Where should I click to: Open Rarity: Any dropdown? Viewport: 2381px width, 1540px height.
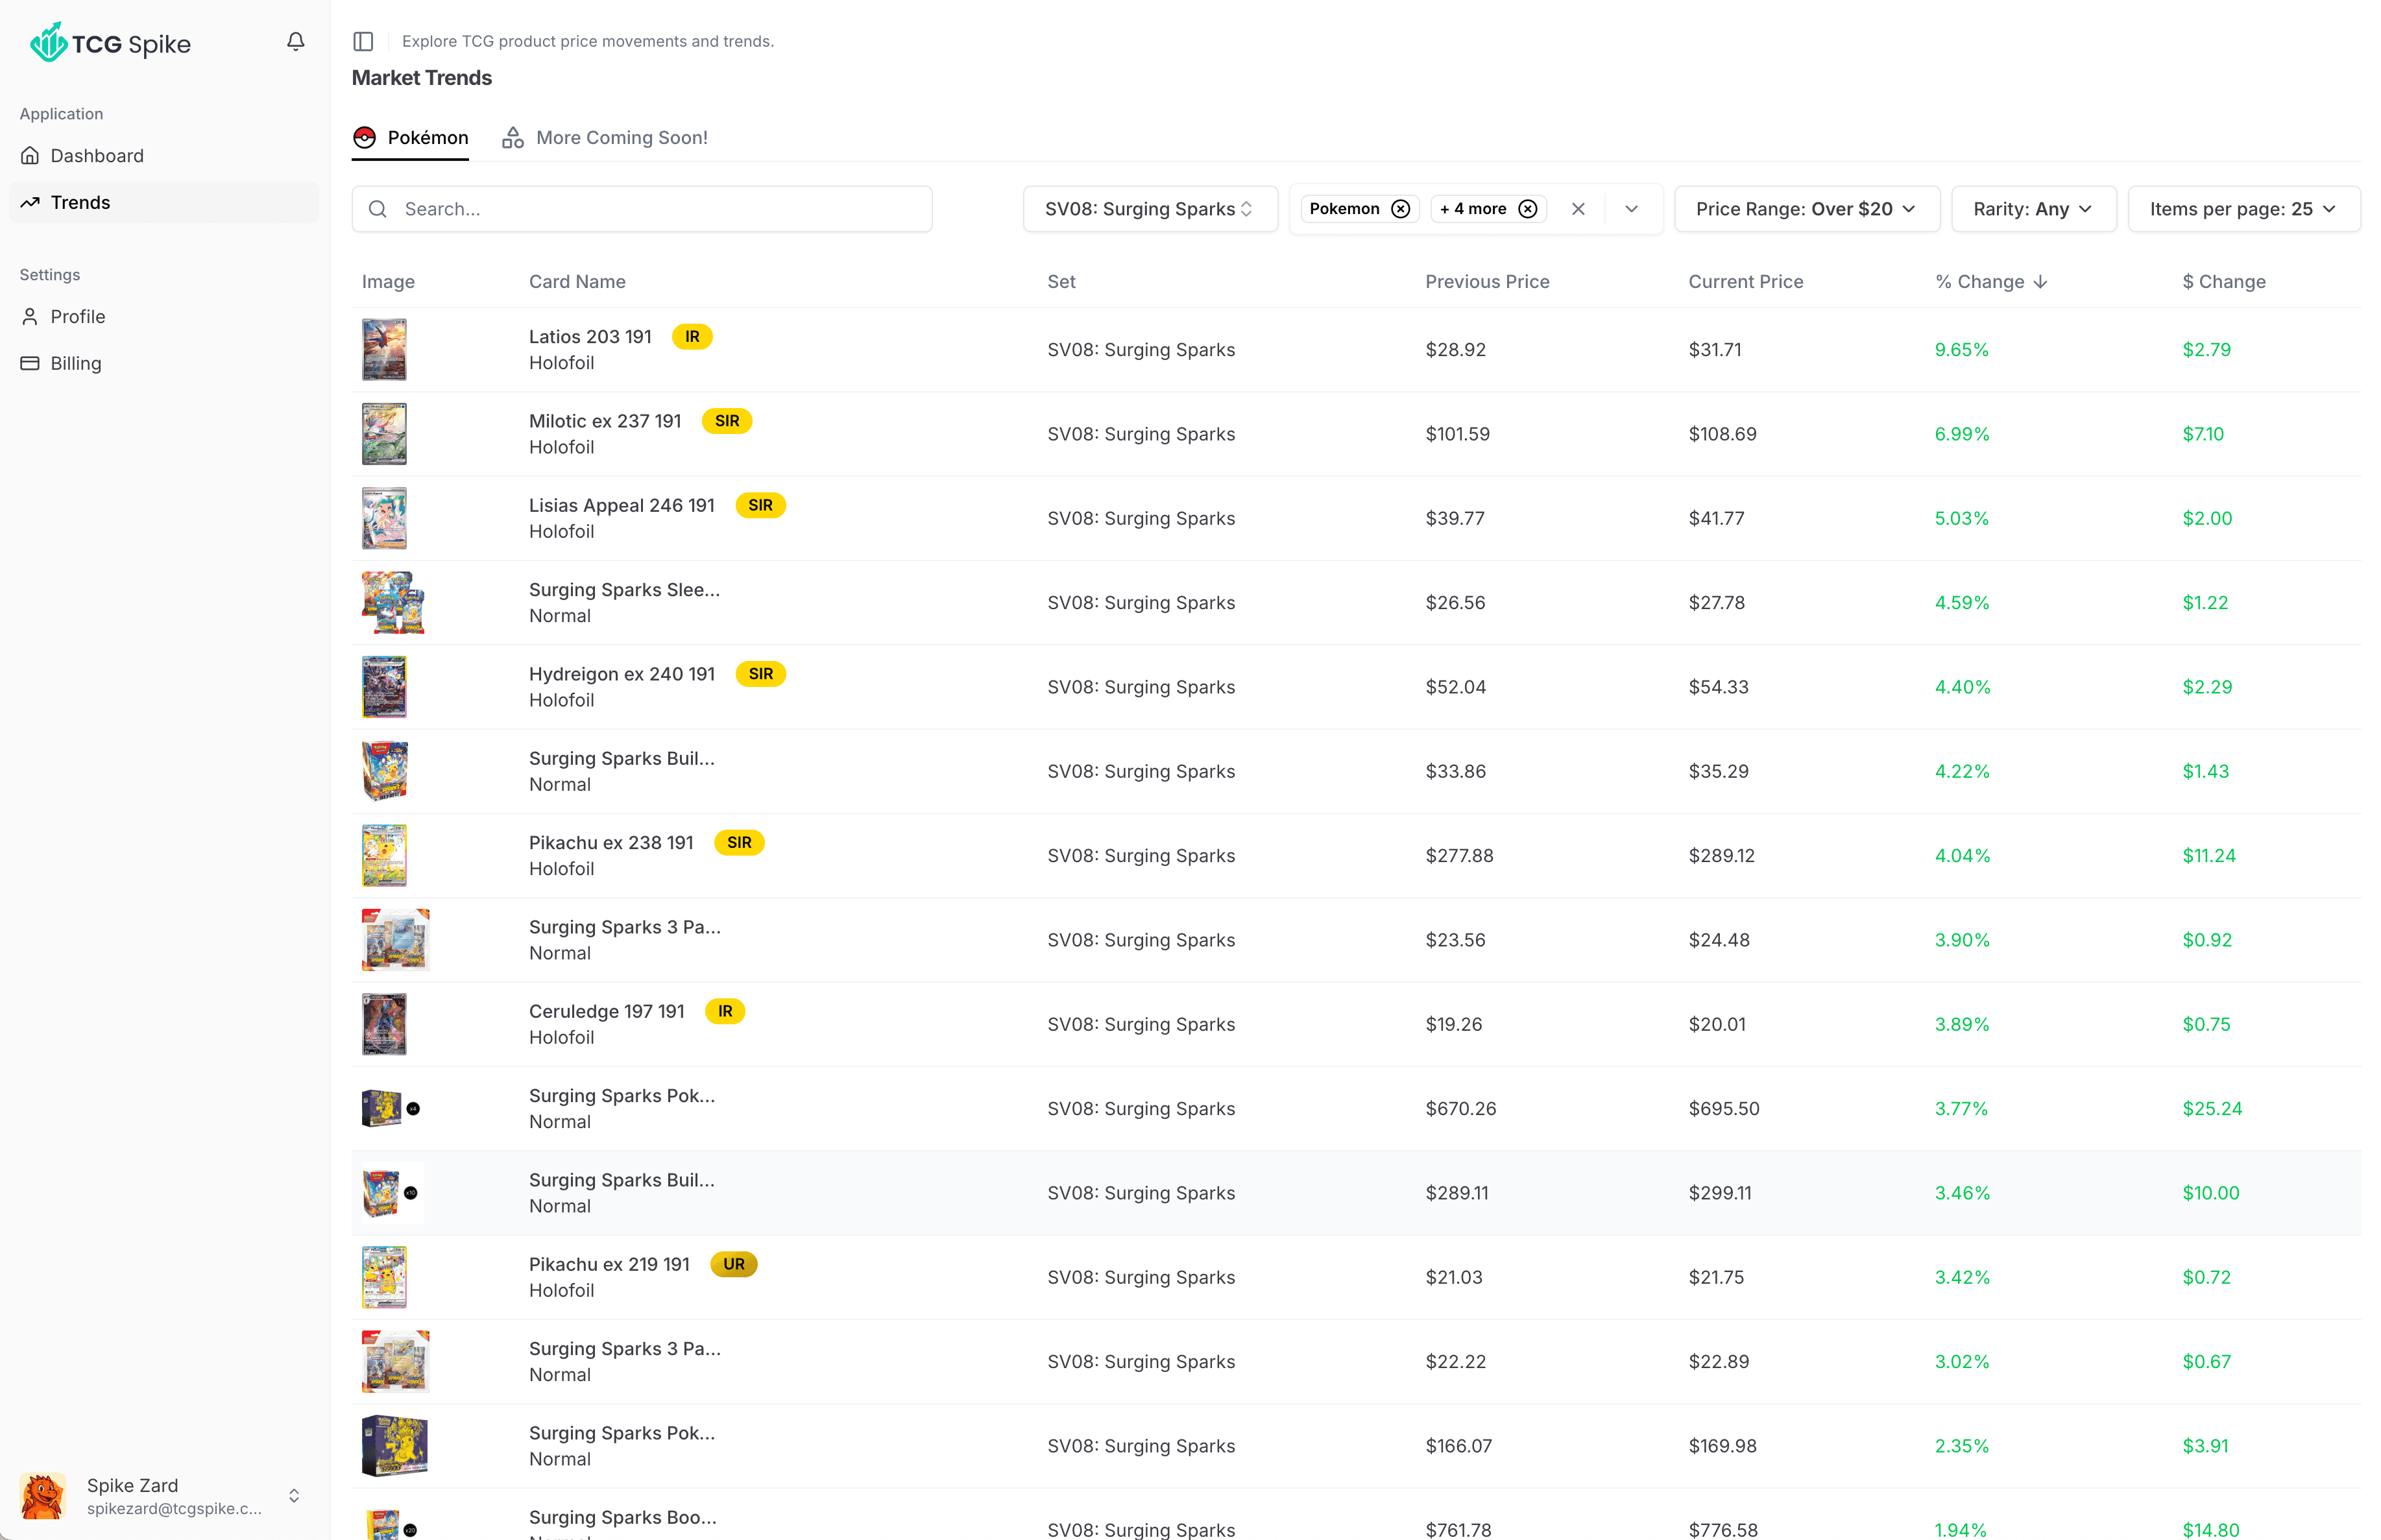[x=2033, y=209]
